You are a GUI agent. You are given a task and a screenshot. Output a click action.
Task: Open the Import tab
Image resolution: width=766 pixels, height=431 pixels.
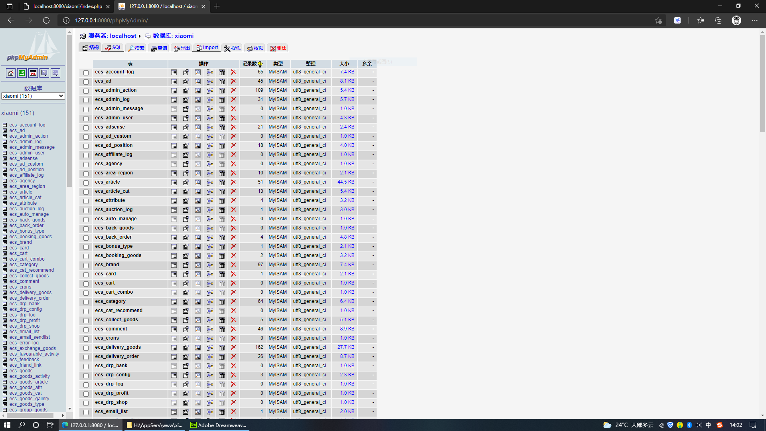(x=207, y=48)
